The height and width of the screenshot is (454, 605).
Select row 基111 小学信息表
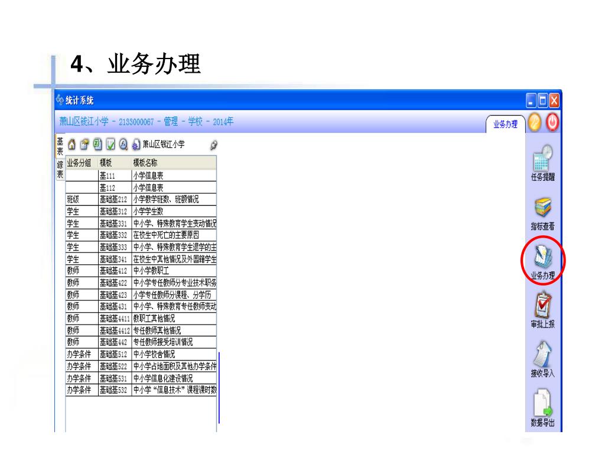pyautogui.click(x=141, y=176)
